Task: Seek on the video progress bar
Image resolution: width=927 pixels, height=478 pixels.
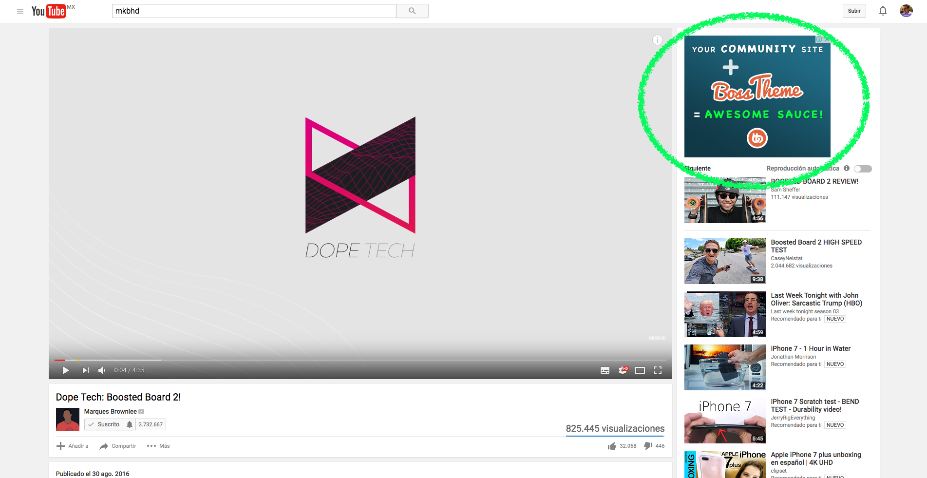Action: click(360, 360)
